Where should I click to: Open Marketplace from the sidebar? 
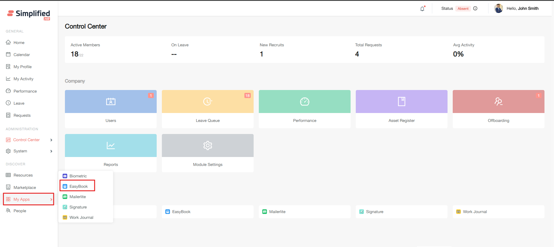25,187
